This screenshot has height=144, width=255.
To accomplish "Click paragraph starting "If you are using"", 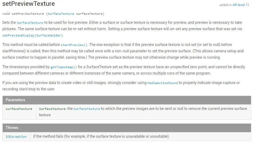I will coord(121,86).
